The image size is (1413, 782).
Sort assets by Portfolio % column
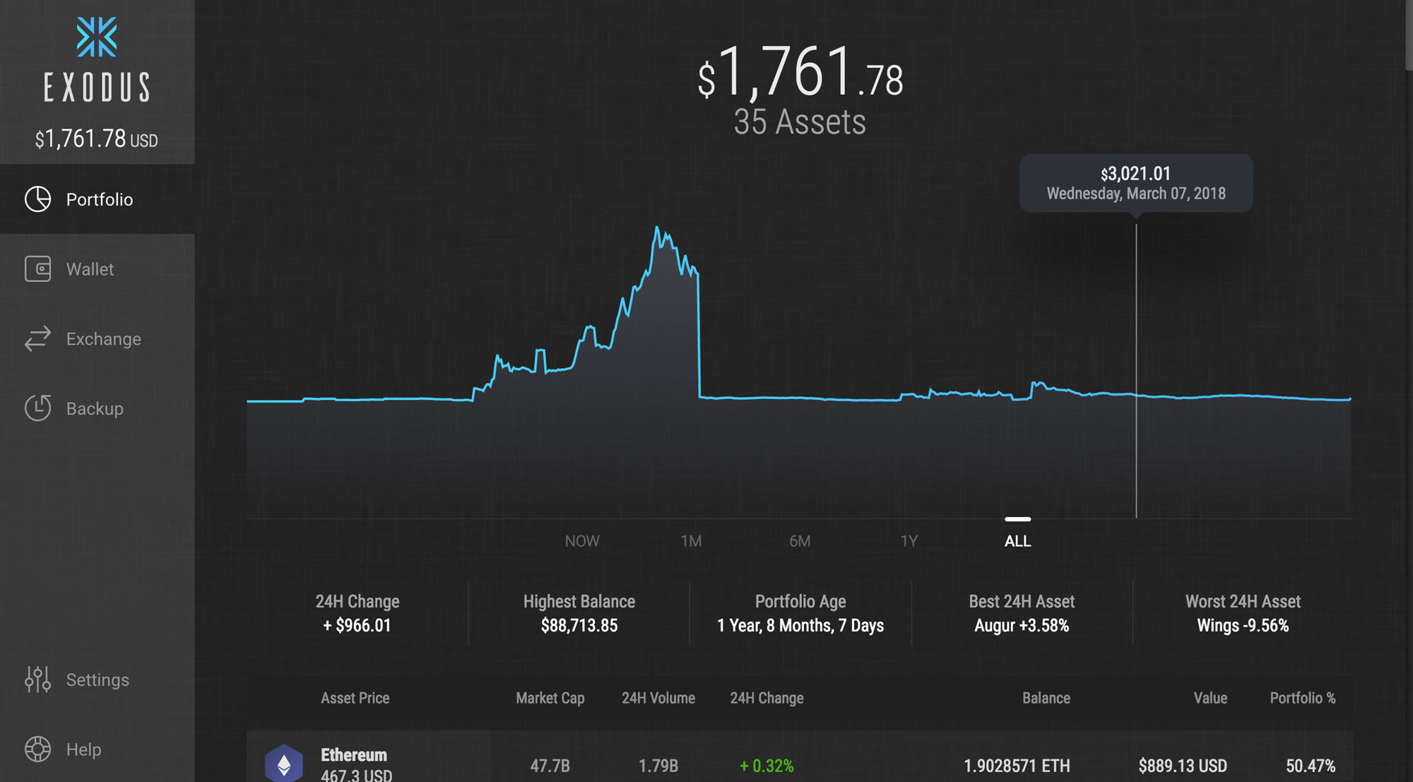(x=1303, y=698)
